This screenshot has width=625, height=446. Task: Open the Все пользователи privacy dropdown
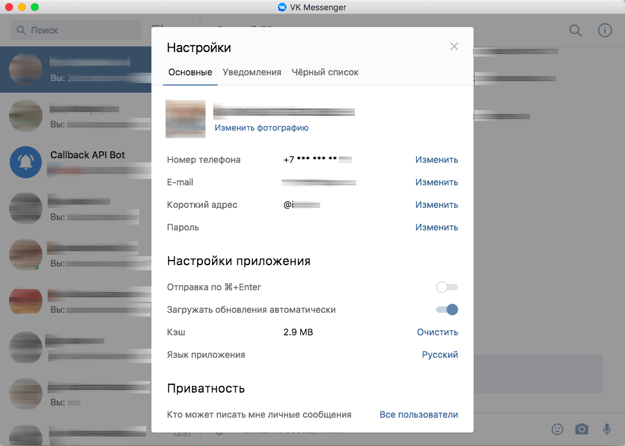pyautogui.click(x=419, y=414)
